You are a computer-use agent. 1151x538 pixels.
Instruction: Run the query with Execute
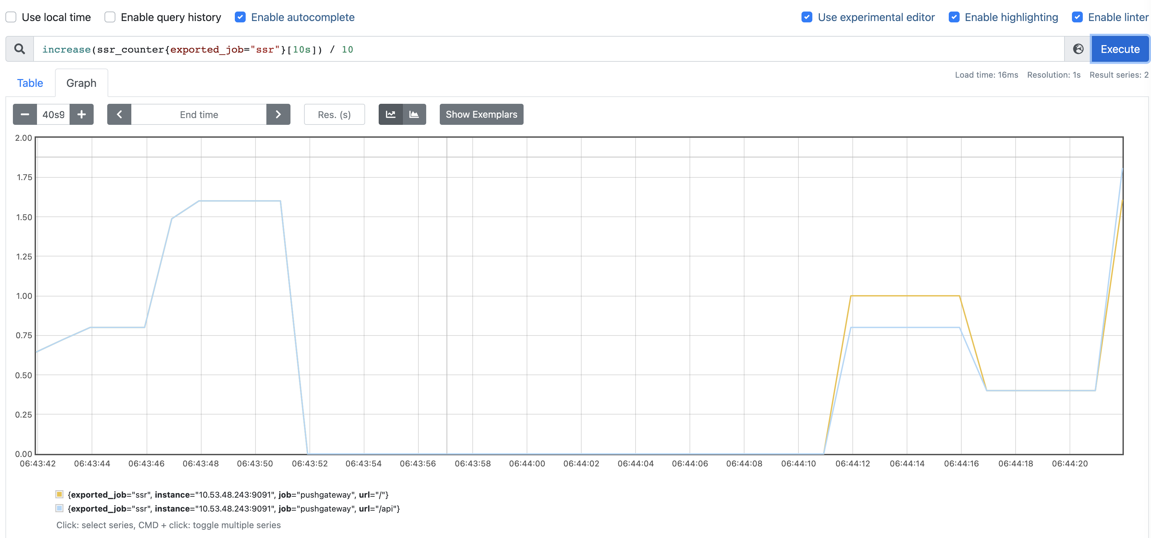[x=1120, y=49]
